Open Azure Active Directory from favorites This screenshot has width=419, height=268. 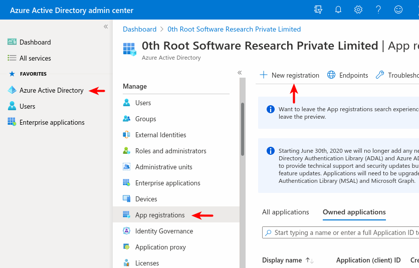(51, 91)
